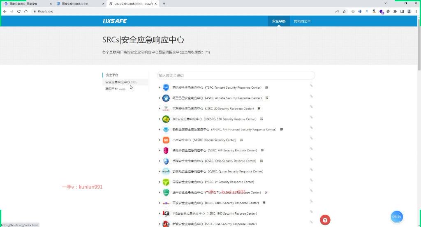Expand the Tencent TSRC row arrow
The image size is (421, 227).
[160, 88]
